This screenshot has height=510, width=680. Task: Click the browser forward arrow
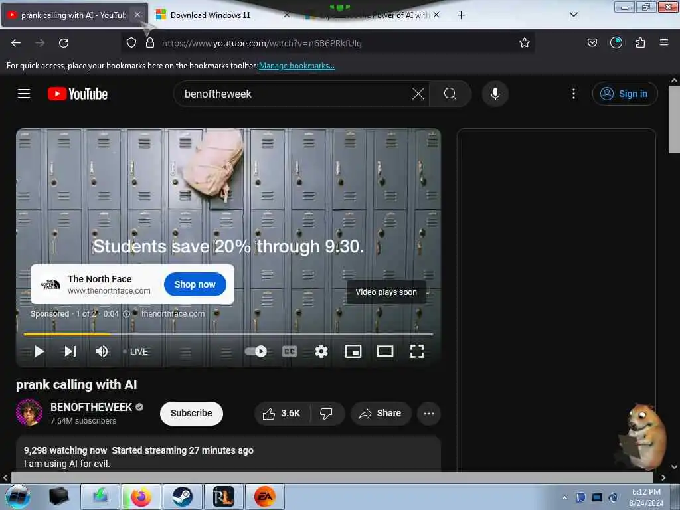point(39,43)
